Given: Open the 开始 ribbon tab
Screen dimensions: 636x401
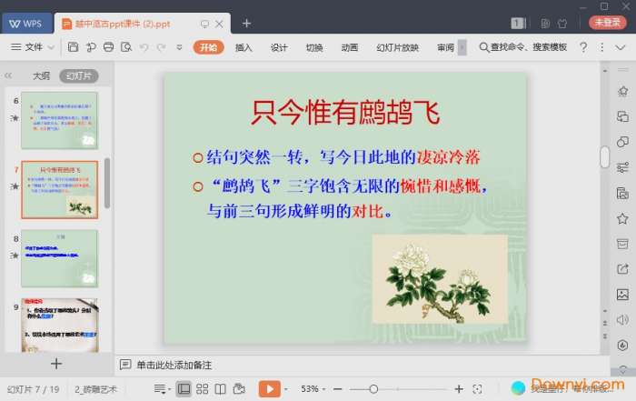Looking at the screenshot, I should [x=208, y=47].
